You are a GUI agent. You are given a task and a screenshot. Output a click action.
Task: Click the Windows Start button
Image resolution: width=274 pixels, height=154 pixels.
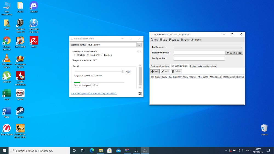pyautogui.click(x=4, y=150)
